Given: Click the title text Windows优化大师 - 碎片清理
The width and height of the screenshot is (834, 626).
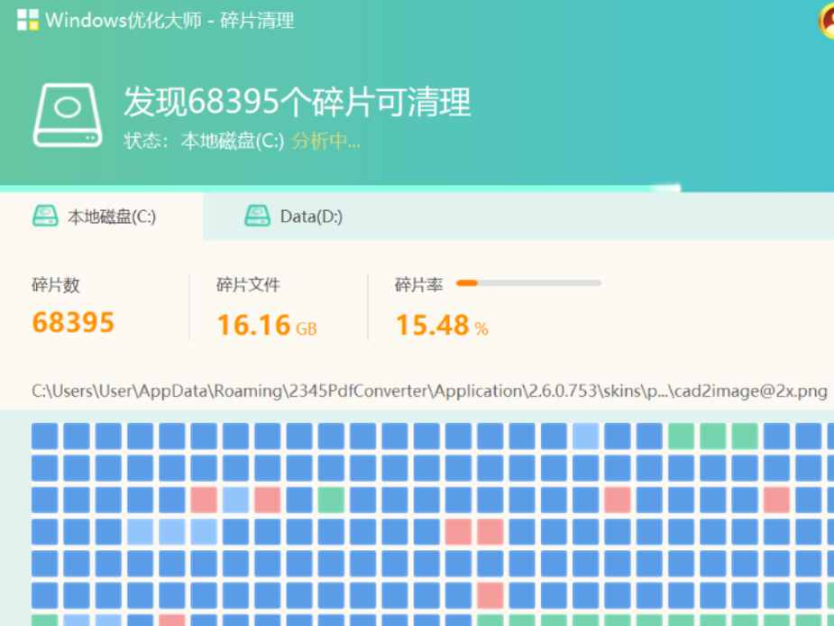Looking at the screenshot, I should pos(170,20).
